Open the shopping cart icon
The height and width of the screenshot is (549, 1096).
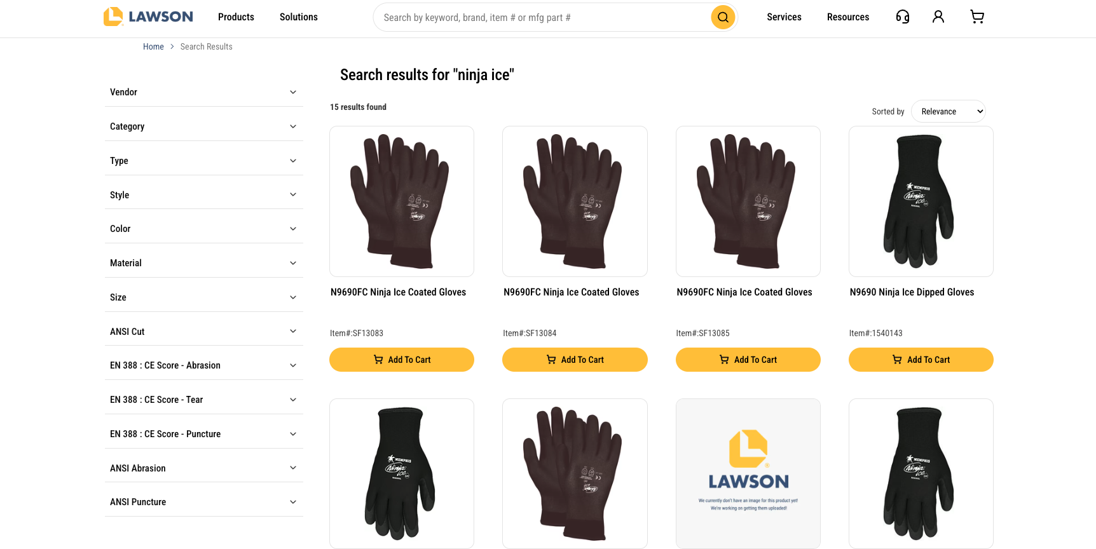(977, 17)
